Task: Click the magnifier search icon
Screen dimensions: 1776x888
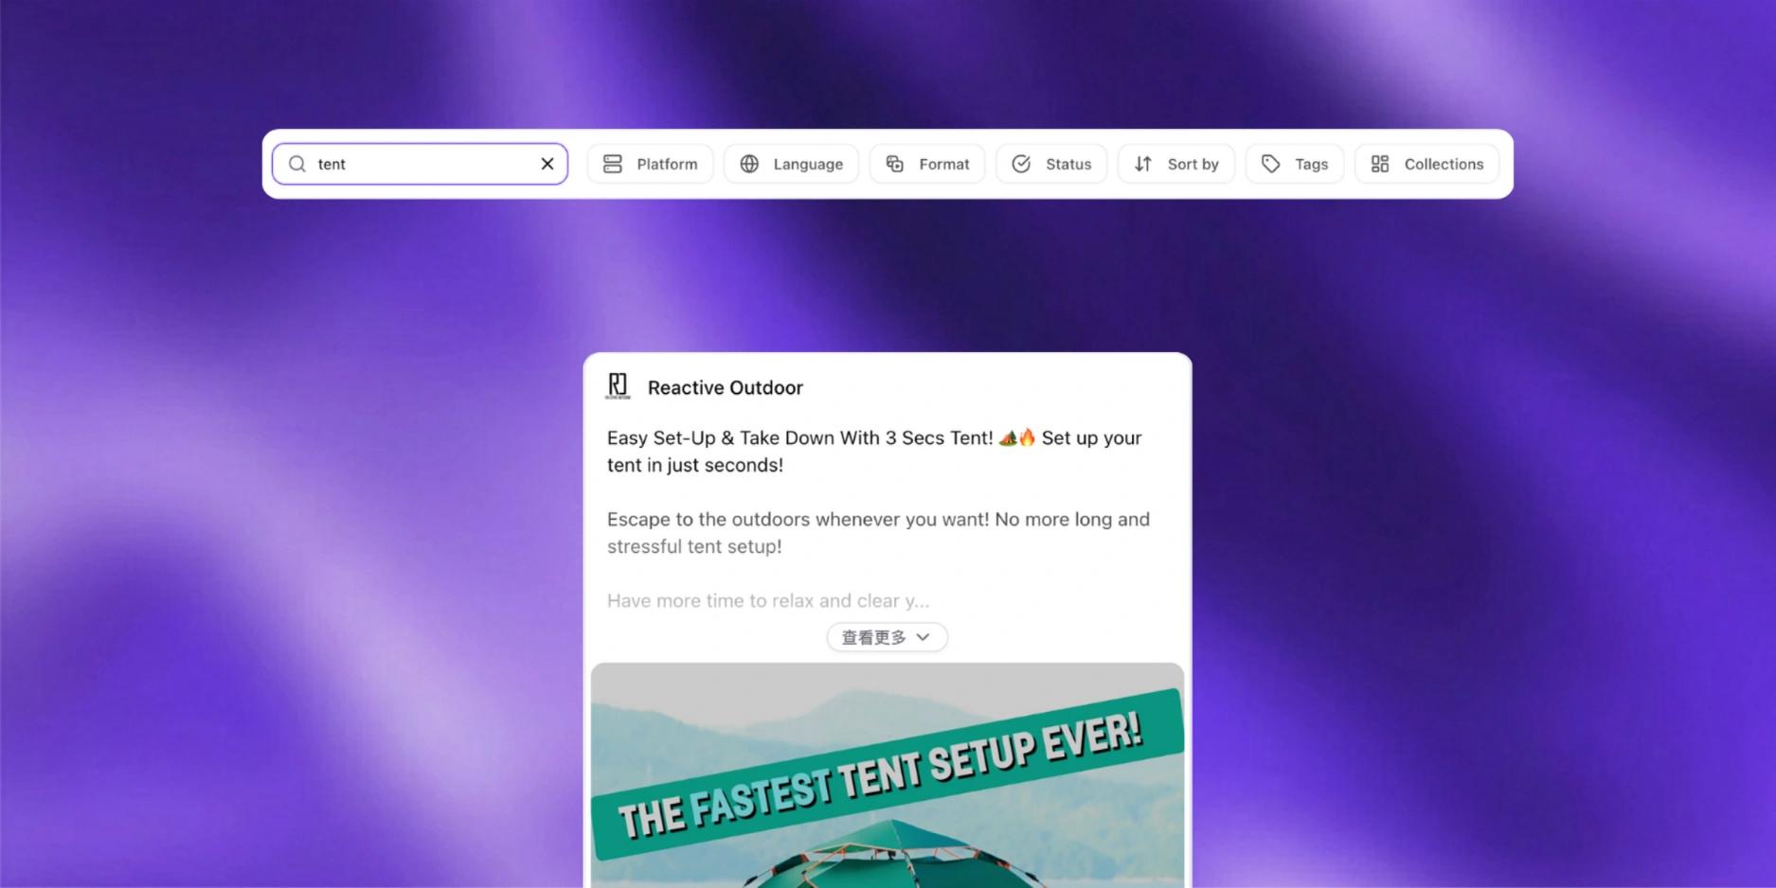Action: click(296, 164)
